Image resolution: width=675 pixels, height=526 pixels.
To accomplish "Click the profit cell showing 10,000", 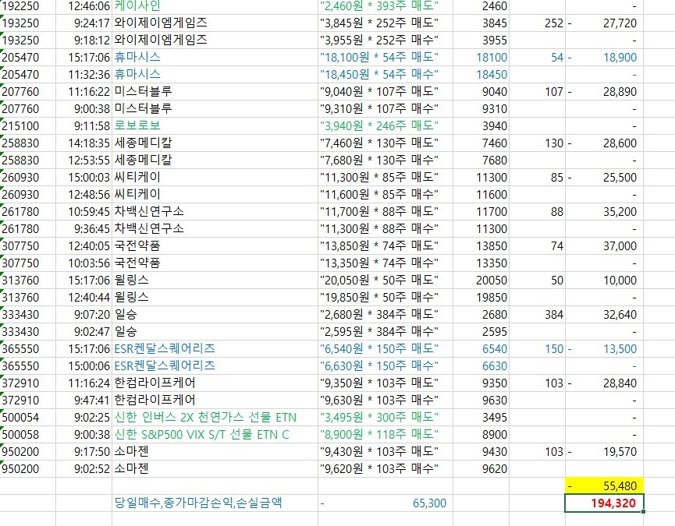I will coord(604,281).
